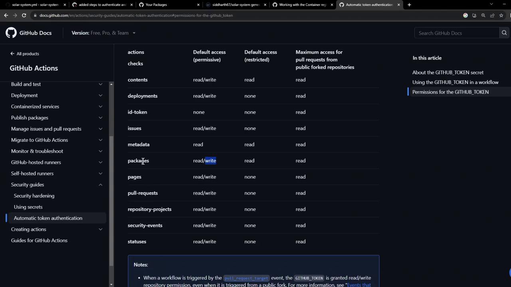
Task: Jump to Using the GITHUB_TOKEN in a workflow
Action: 456,82
